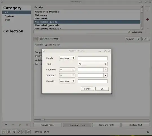Image resolution: width=152 pixels, height=136 pixels.
Task: Expand the Foundry value list arrow
Action: [x=106, y=70]
